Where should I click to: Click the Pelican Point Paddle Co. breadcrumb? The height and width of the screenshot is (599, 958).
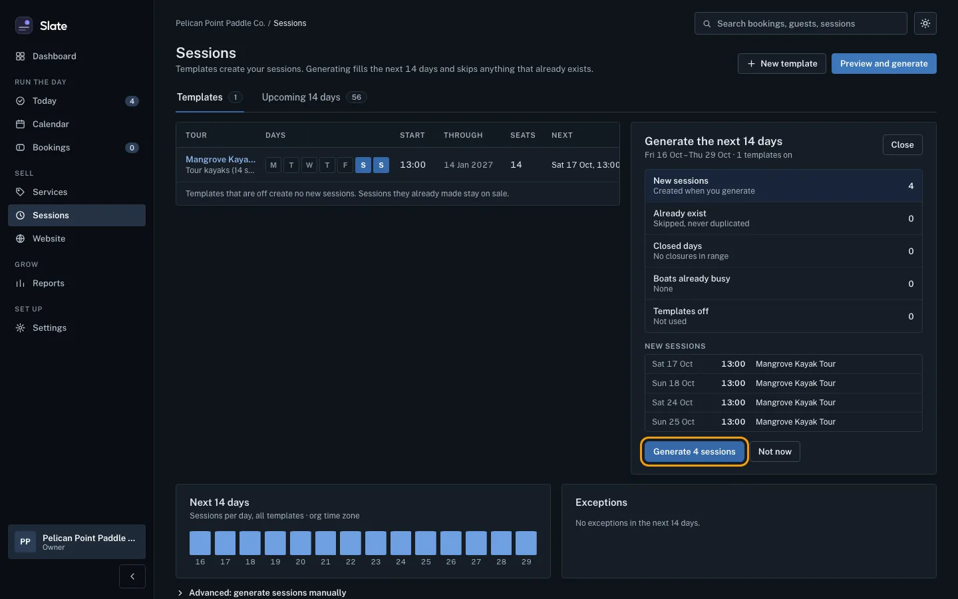coord(220,23)
